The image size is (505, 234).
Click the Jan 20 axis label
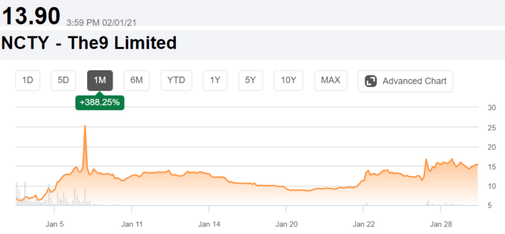point(287,224)
